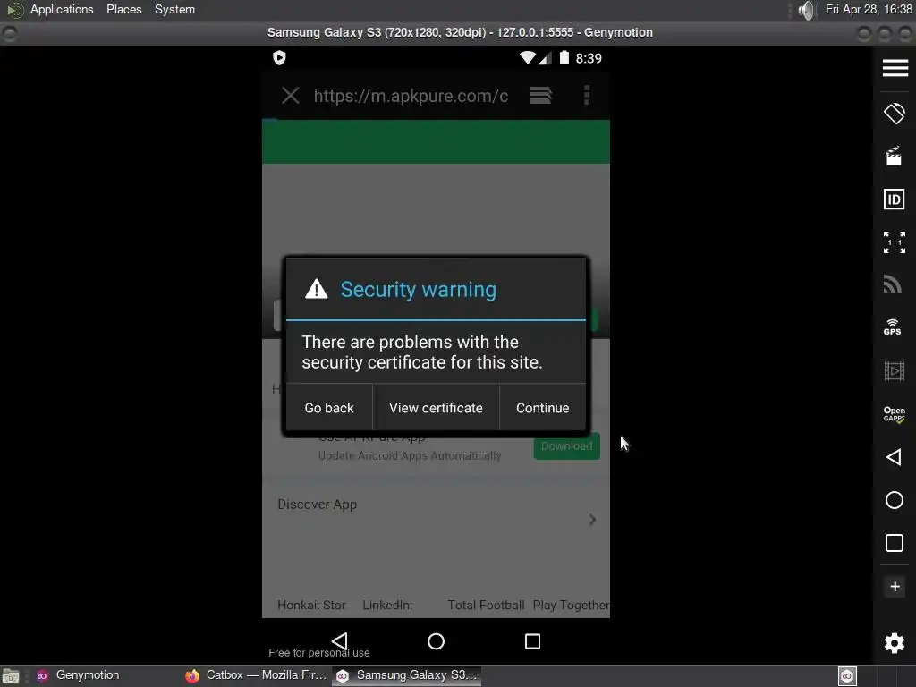Open View certificate in the dialog
916x687 pixels.
click(x=436, y=408)
